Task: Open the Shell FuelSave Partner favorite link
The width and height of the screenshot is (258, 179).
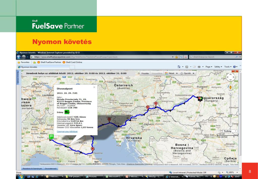Action: (49, 62)
